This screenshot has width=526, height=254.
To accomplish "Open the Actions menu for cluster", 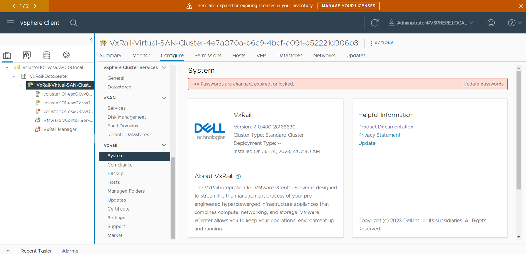I will point(382,43).
